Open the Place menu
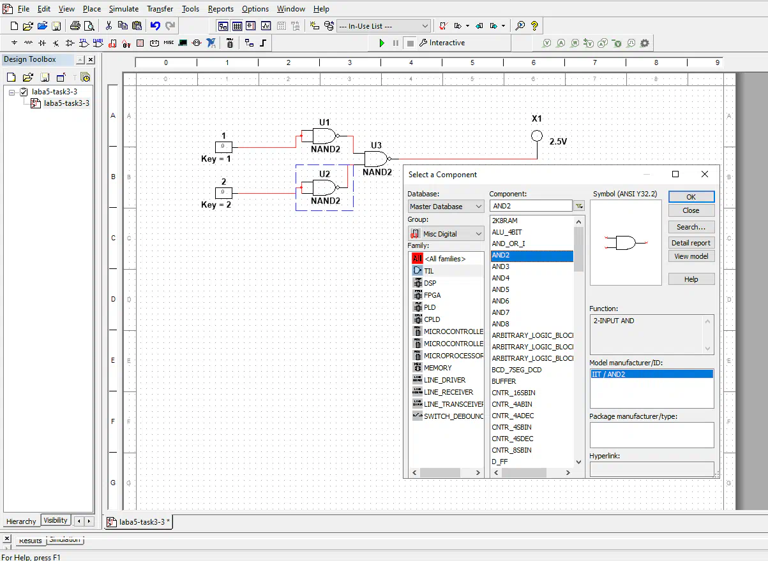768x561 pixels. (92, 9)
